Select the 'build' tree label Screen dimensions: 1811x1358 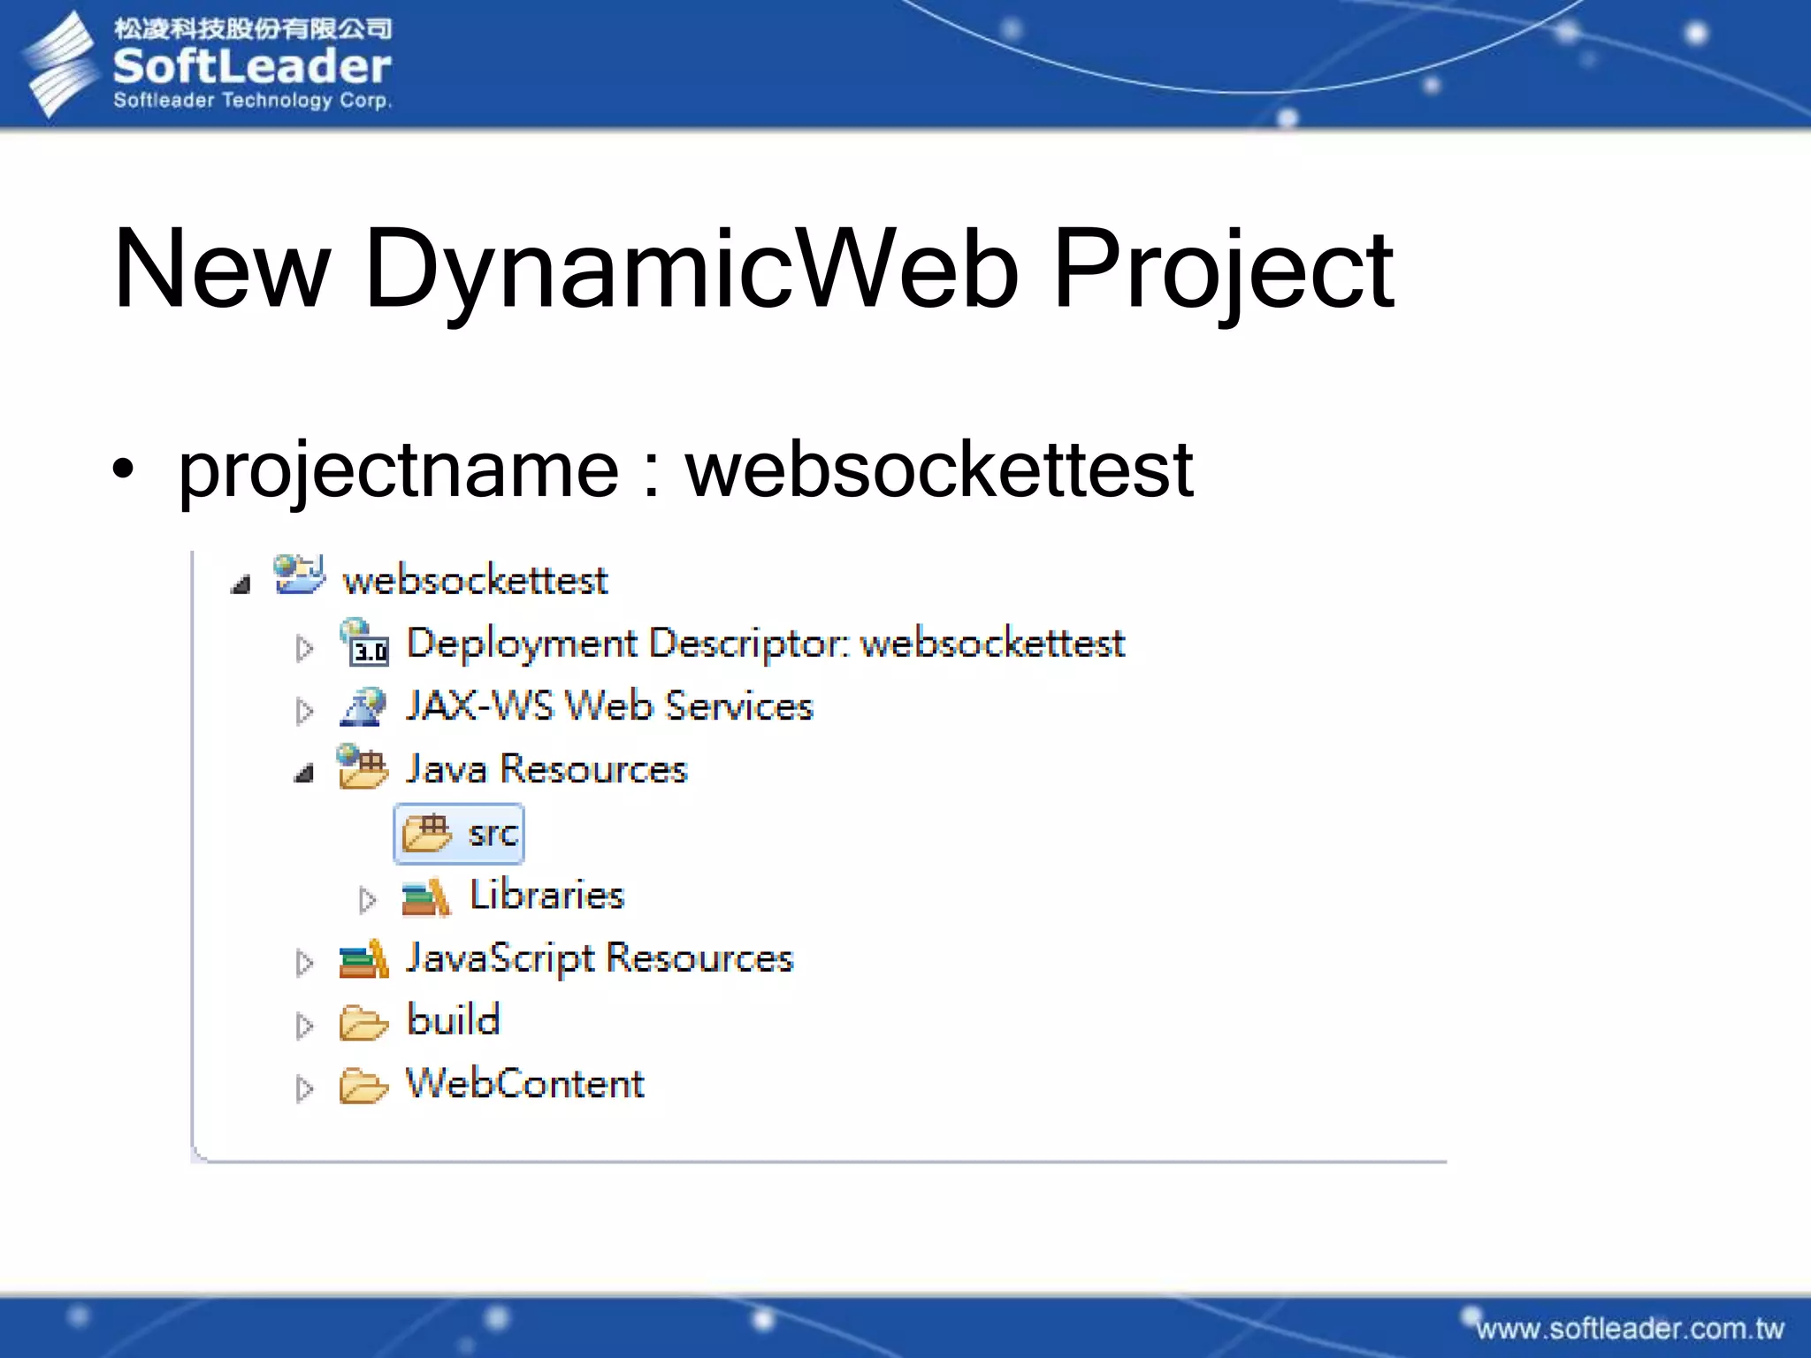454,1020
